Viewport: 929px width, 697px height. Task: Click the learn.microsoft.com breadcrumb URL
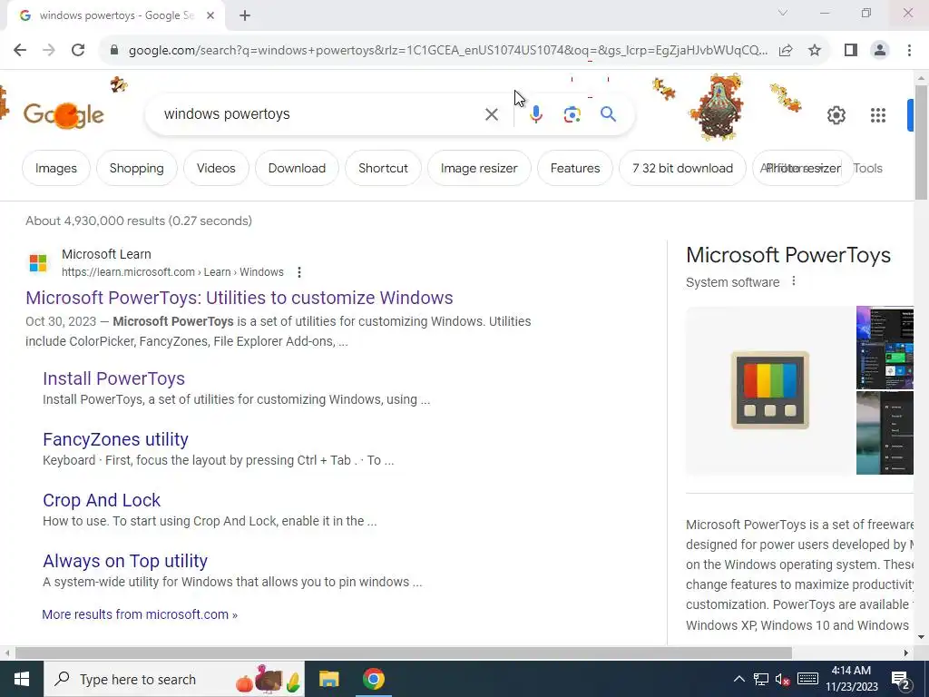point(172,272)
